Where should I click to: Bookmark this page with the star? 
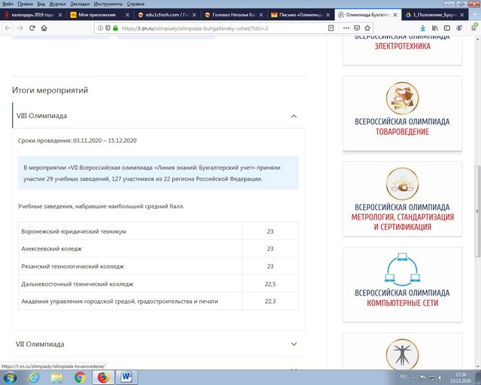pos(368,29)
